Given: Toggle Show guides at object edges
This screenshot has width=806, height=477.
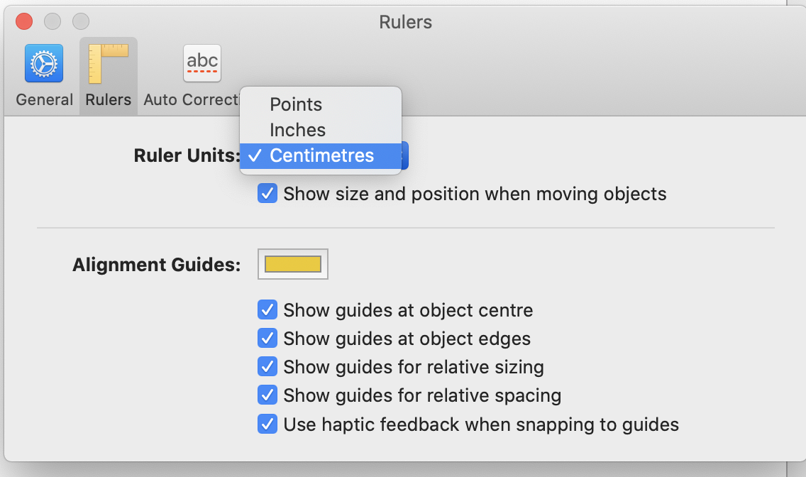Looking at the screenshot, I should (267, 339).
